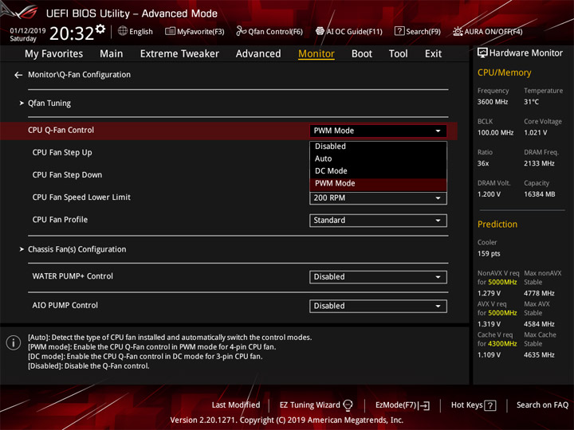Click the EZ Tuning Wizard label
The image size is (574, 430).
point(309,405)
